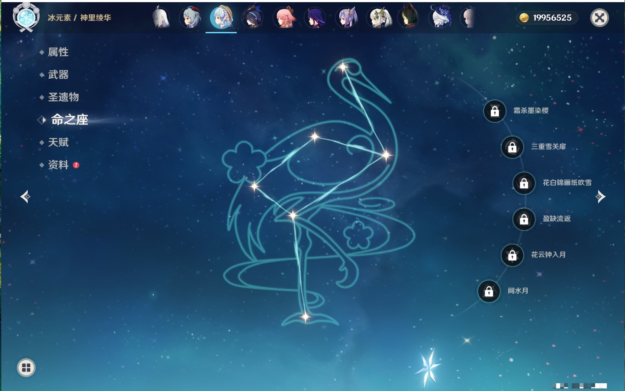Image resolution: width=625 pixels, height=391 pixels.
Task: Select the 命之座 constellation page
Action: point(69,120)
